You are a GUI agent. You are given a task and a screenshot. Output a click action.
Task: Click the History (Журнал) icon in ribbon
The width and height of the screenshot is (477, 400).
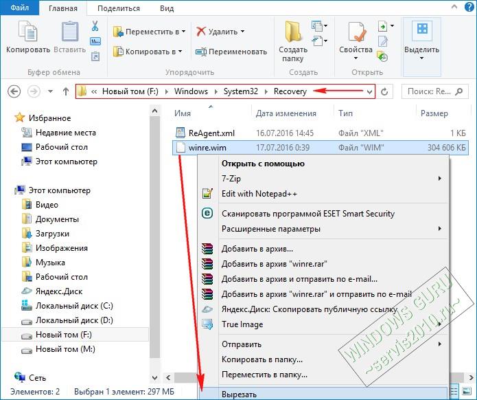click(x=382, y=56)
